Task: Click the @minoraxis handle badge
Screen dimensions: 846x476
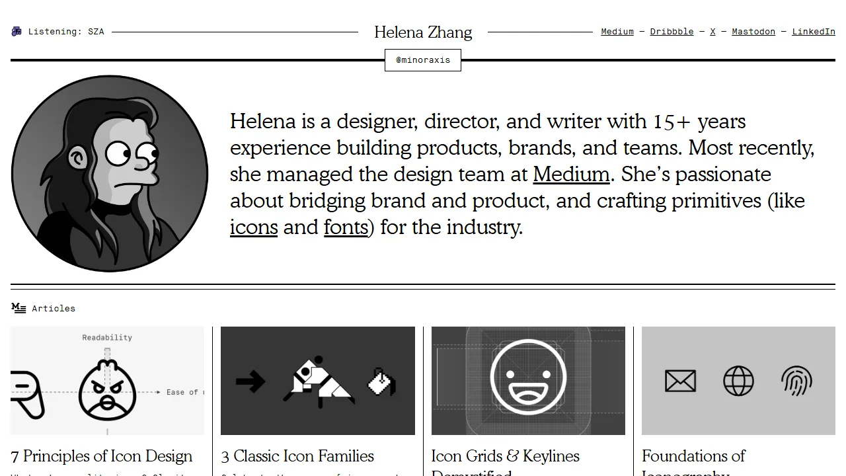Action: pyautogui.click(x=422, y=59)
